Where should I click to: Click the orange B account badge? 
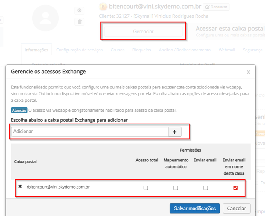coord(103,7)
